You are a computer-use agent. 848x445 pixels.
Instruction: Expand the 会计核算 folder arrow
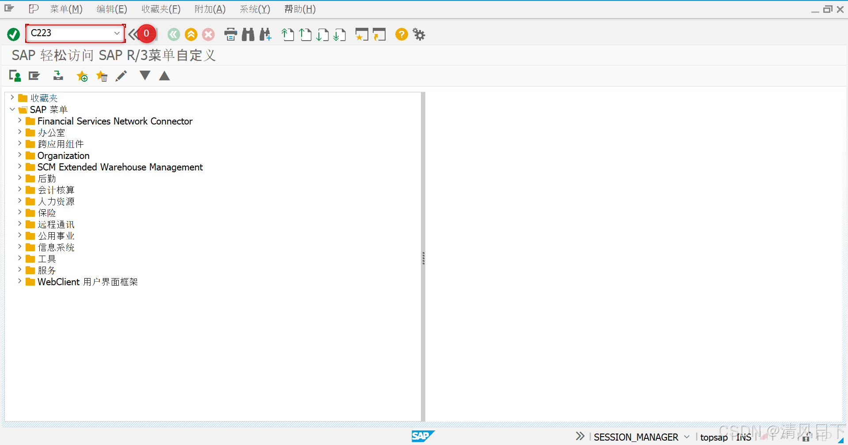click(20, 189)
